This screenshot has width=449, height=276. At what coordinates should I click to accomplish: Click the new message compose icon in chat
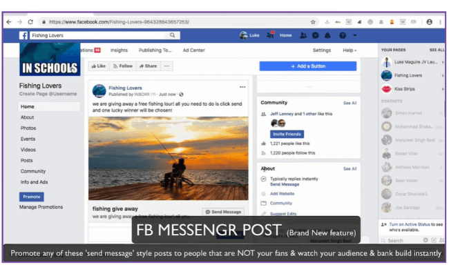[434, 240]
